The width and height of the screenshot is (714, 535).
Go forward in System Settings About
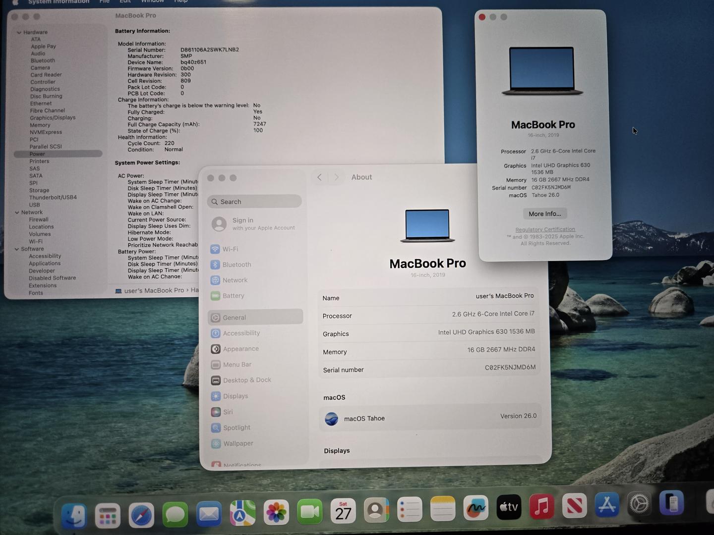point(337,177)
